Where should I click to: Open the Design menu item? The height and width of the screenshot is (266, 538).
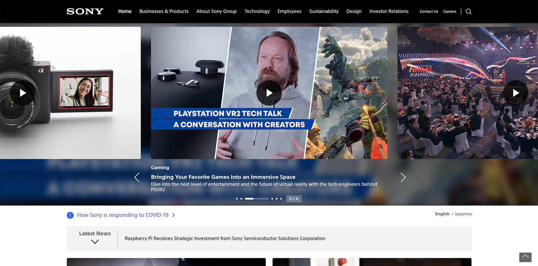point(354,11)
